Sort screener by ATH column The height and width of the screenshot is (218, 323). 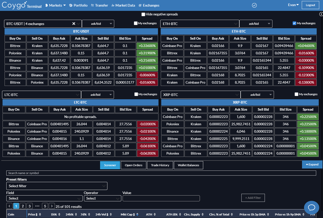(155, 214)
